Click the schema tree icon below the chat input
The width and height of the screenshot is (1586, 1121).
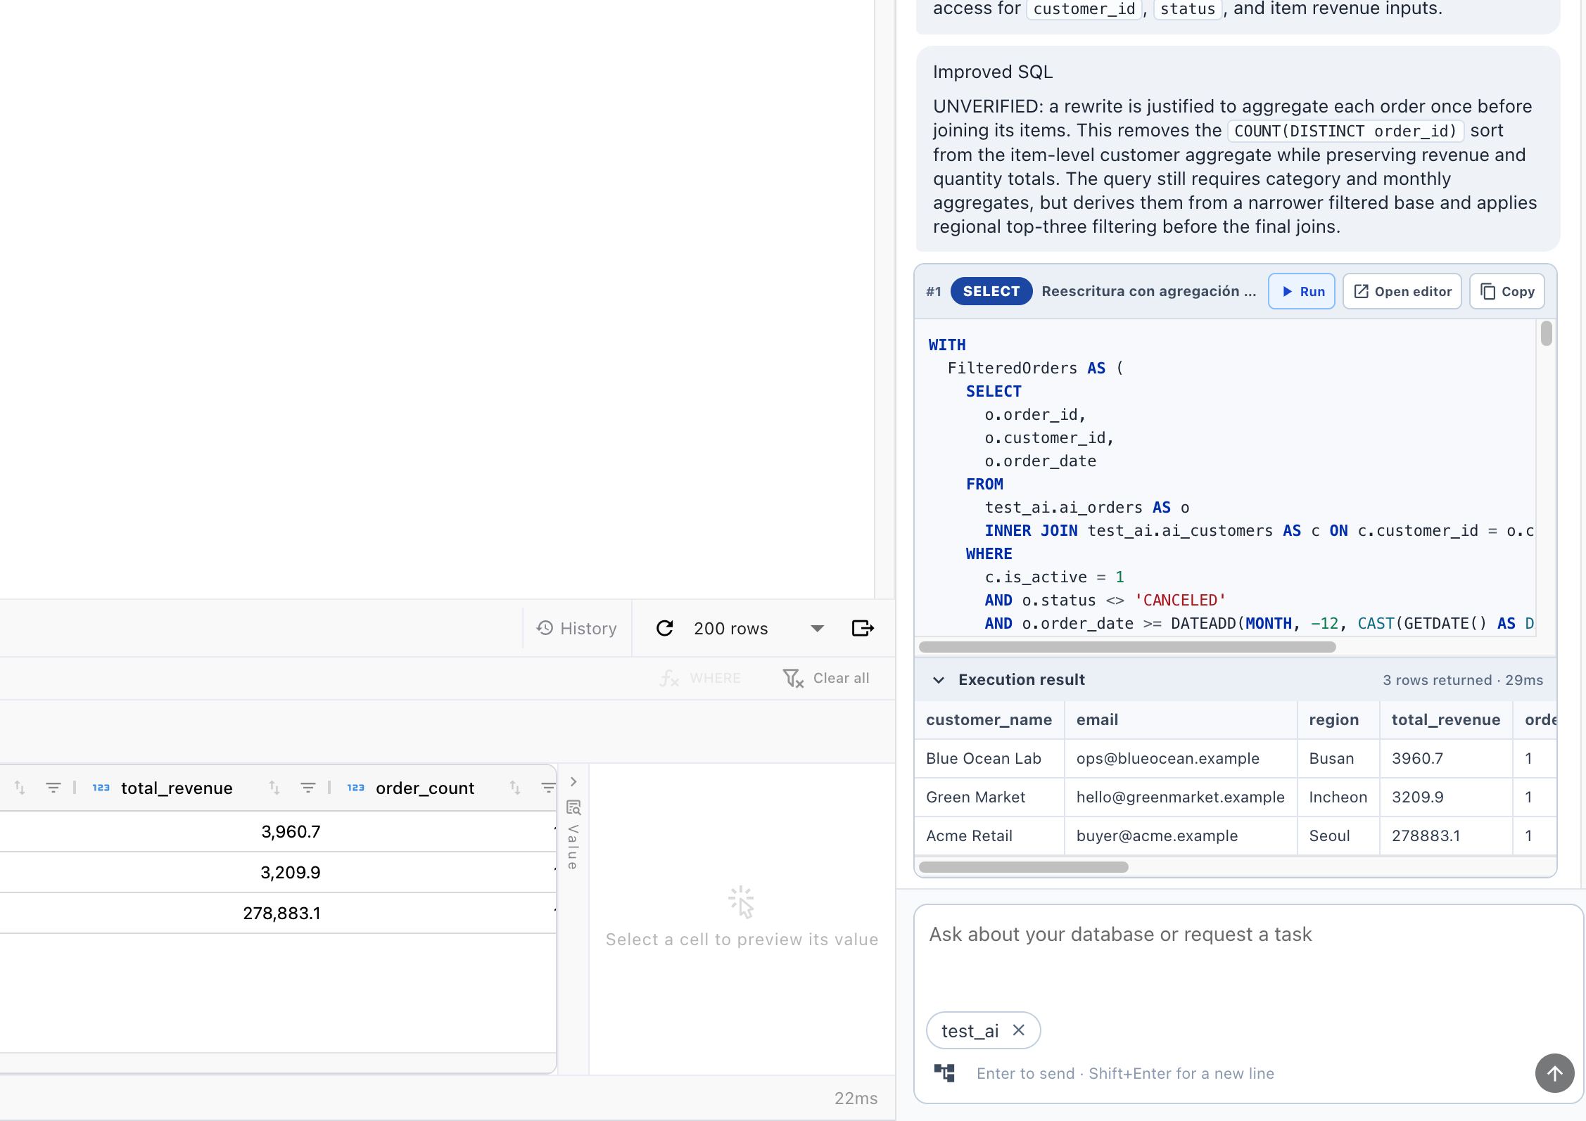[x=944, y=1072]
